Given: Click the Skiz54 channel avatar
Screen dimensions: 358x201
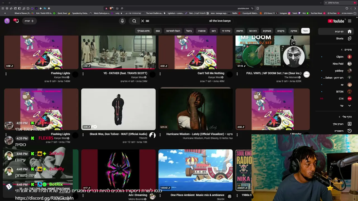Looking at the screenshot, I should 229,196.
